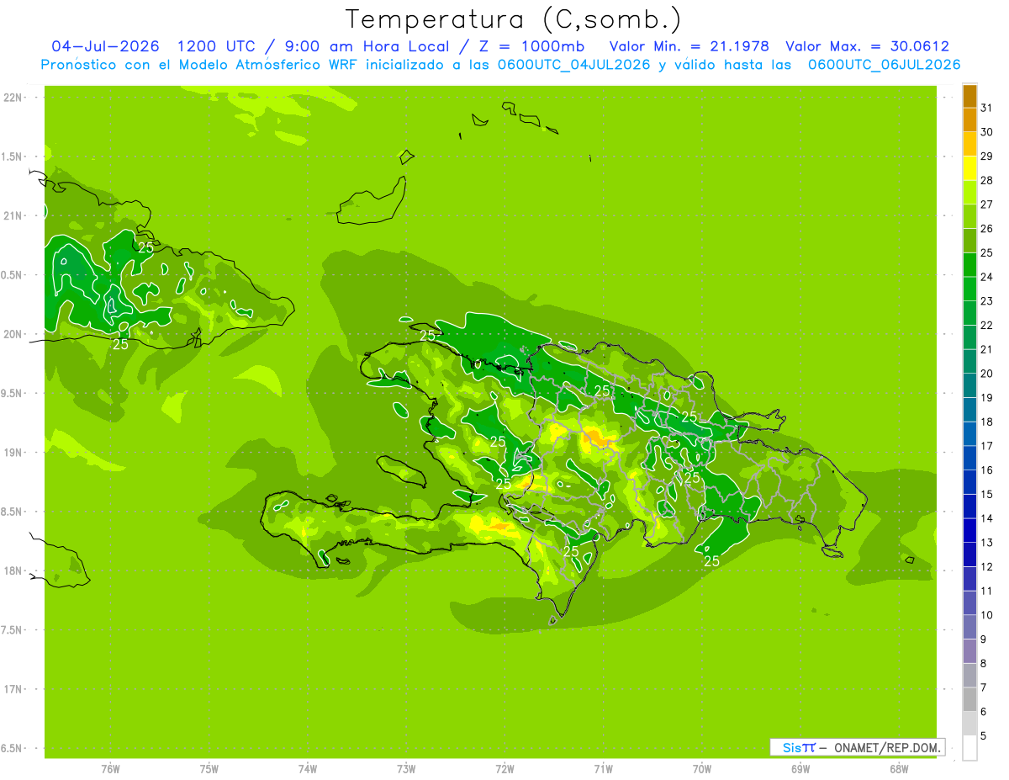
Task: Click the 22N latitude axis label
Action: [x=14, y=98]
